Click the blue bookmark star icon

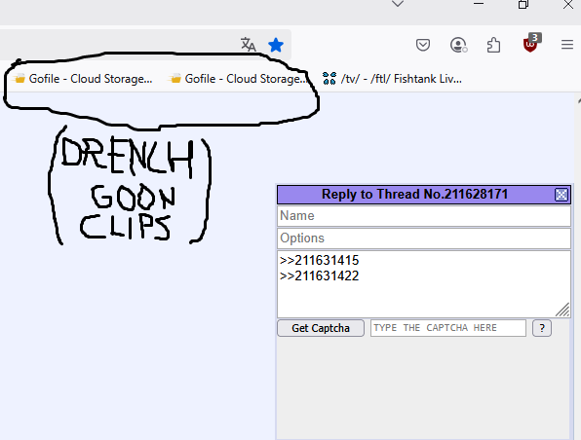(276, 45)
